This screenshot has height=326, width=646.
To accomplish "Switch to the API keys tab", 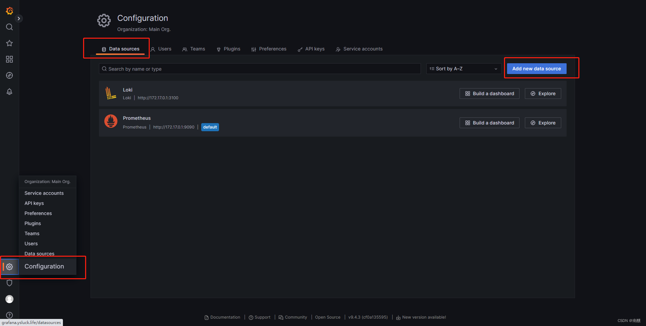I will click(x=311, y=49).
